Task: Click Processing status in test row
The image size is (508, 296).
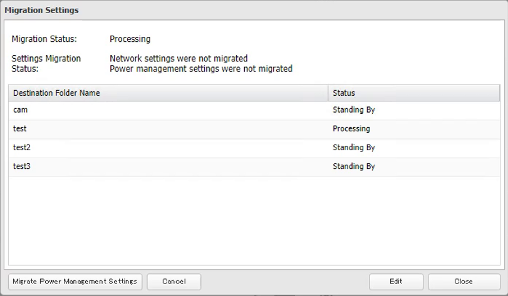Action: pyautogui.click(x=351, y=129)
